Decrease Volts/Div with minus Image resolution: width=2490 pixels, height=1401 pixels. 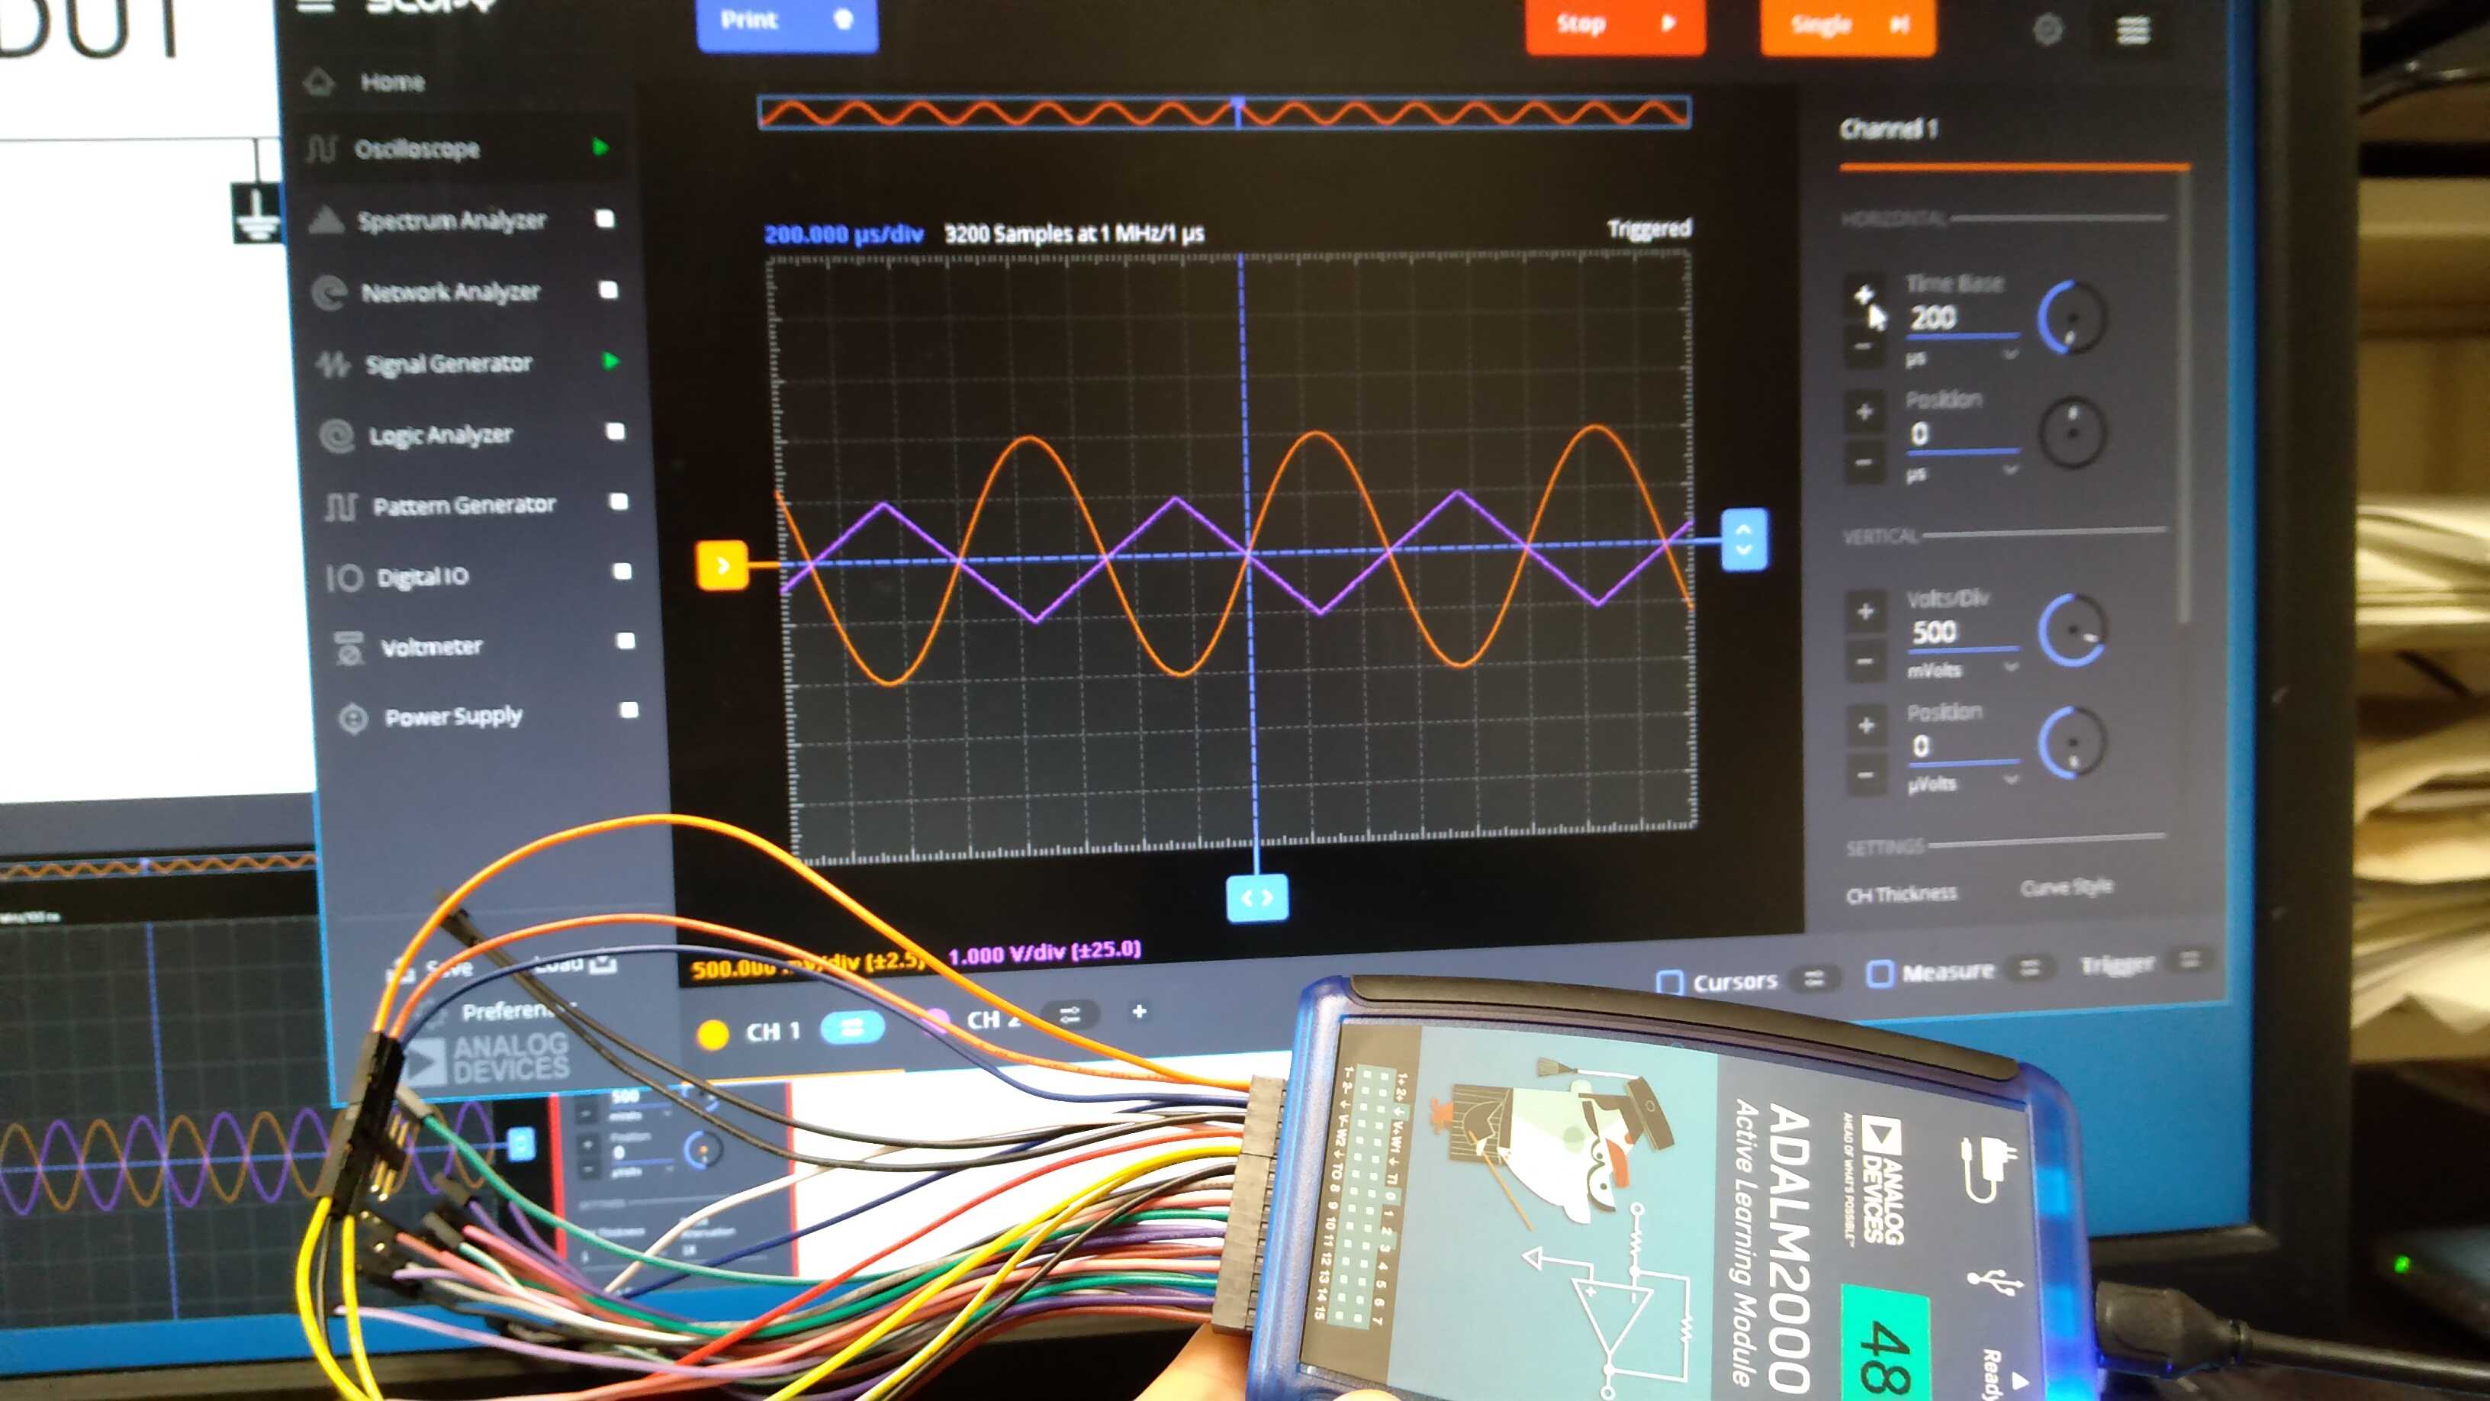(1865, 662)
